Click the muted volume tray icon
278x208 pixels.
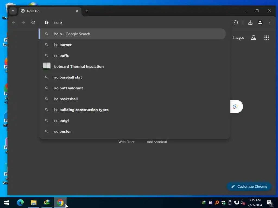(243, 203)
